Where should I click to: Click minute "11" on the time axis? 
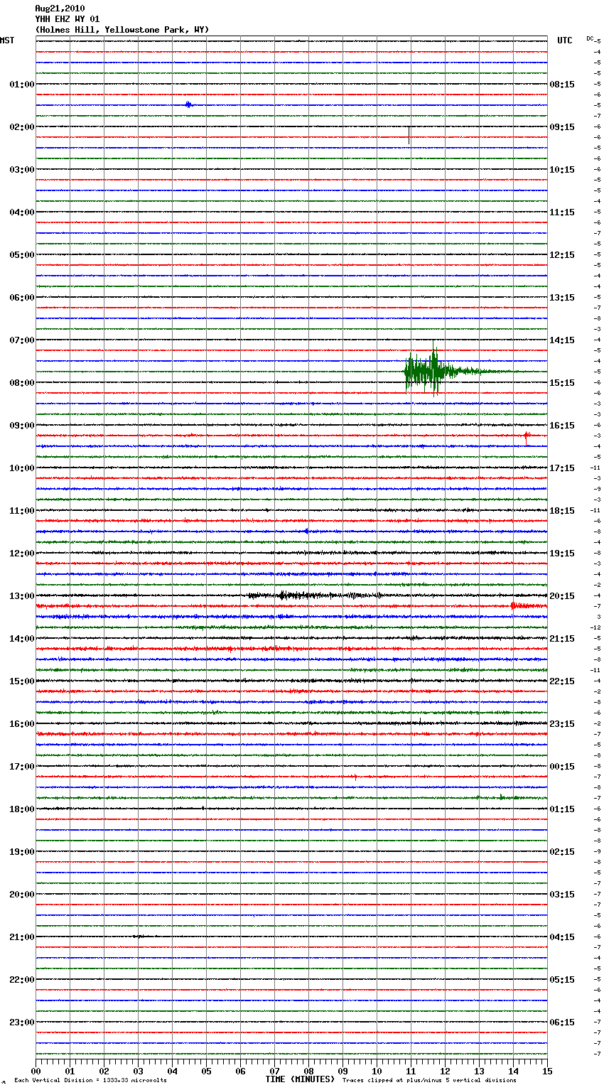(x=411, y=1071)
